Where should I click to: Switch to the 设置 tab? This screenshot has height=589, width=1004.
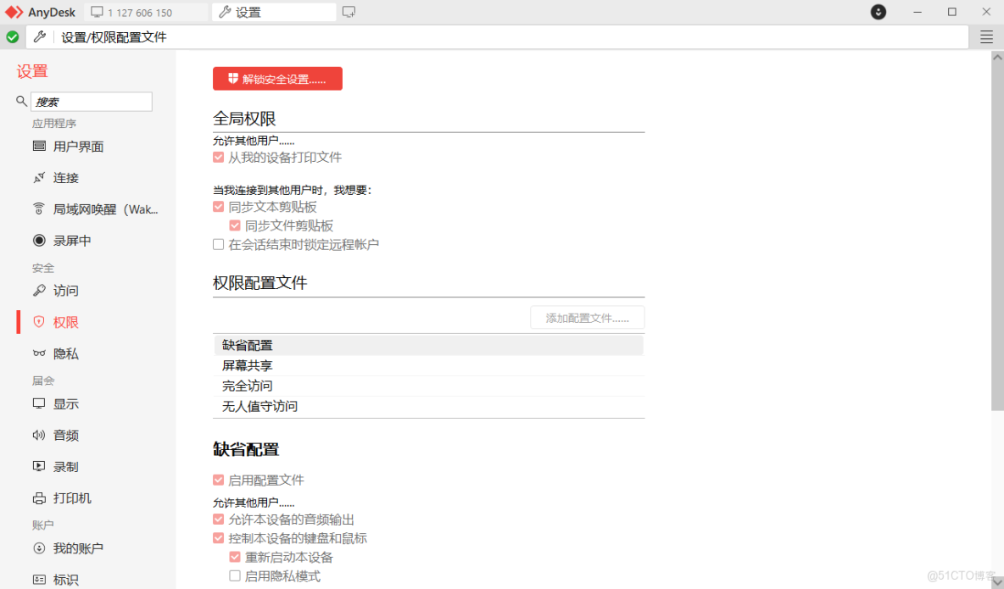pyautogui.click(x=273, y=12)
